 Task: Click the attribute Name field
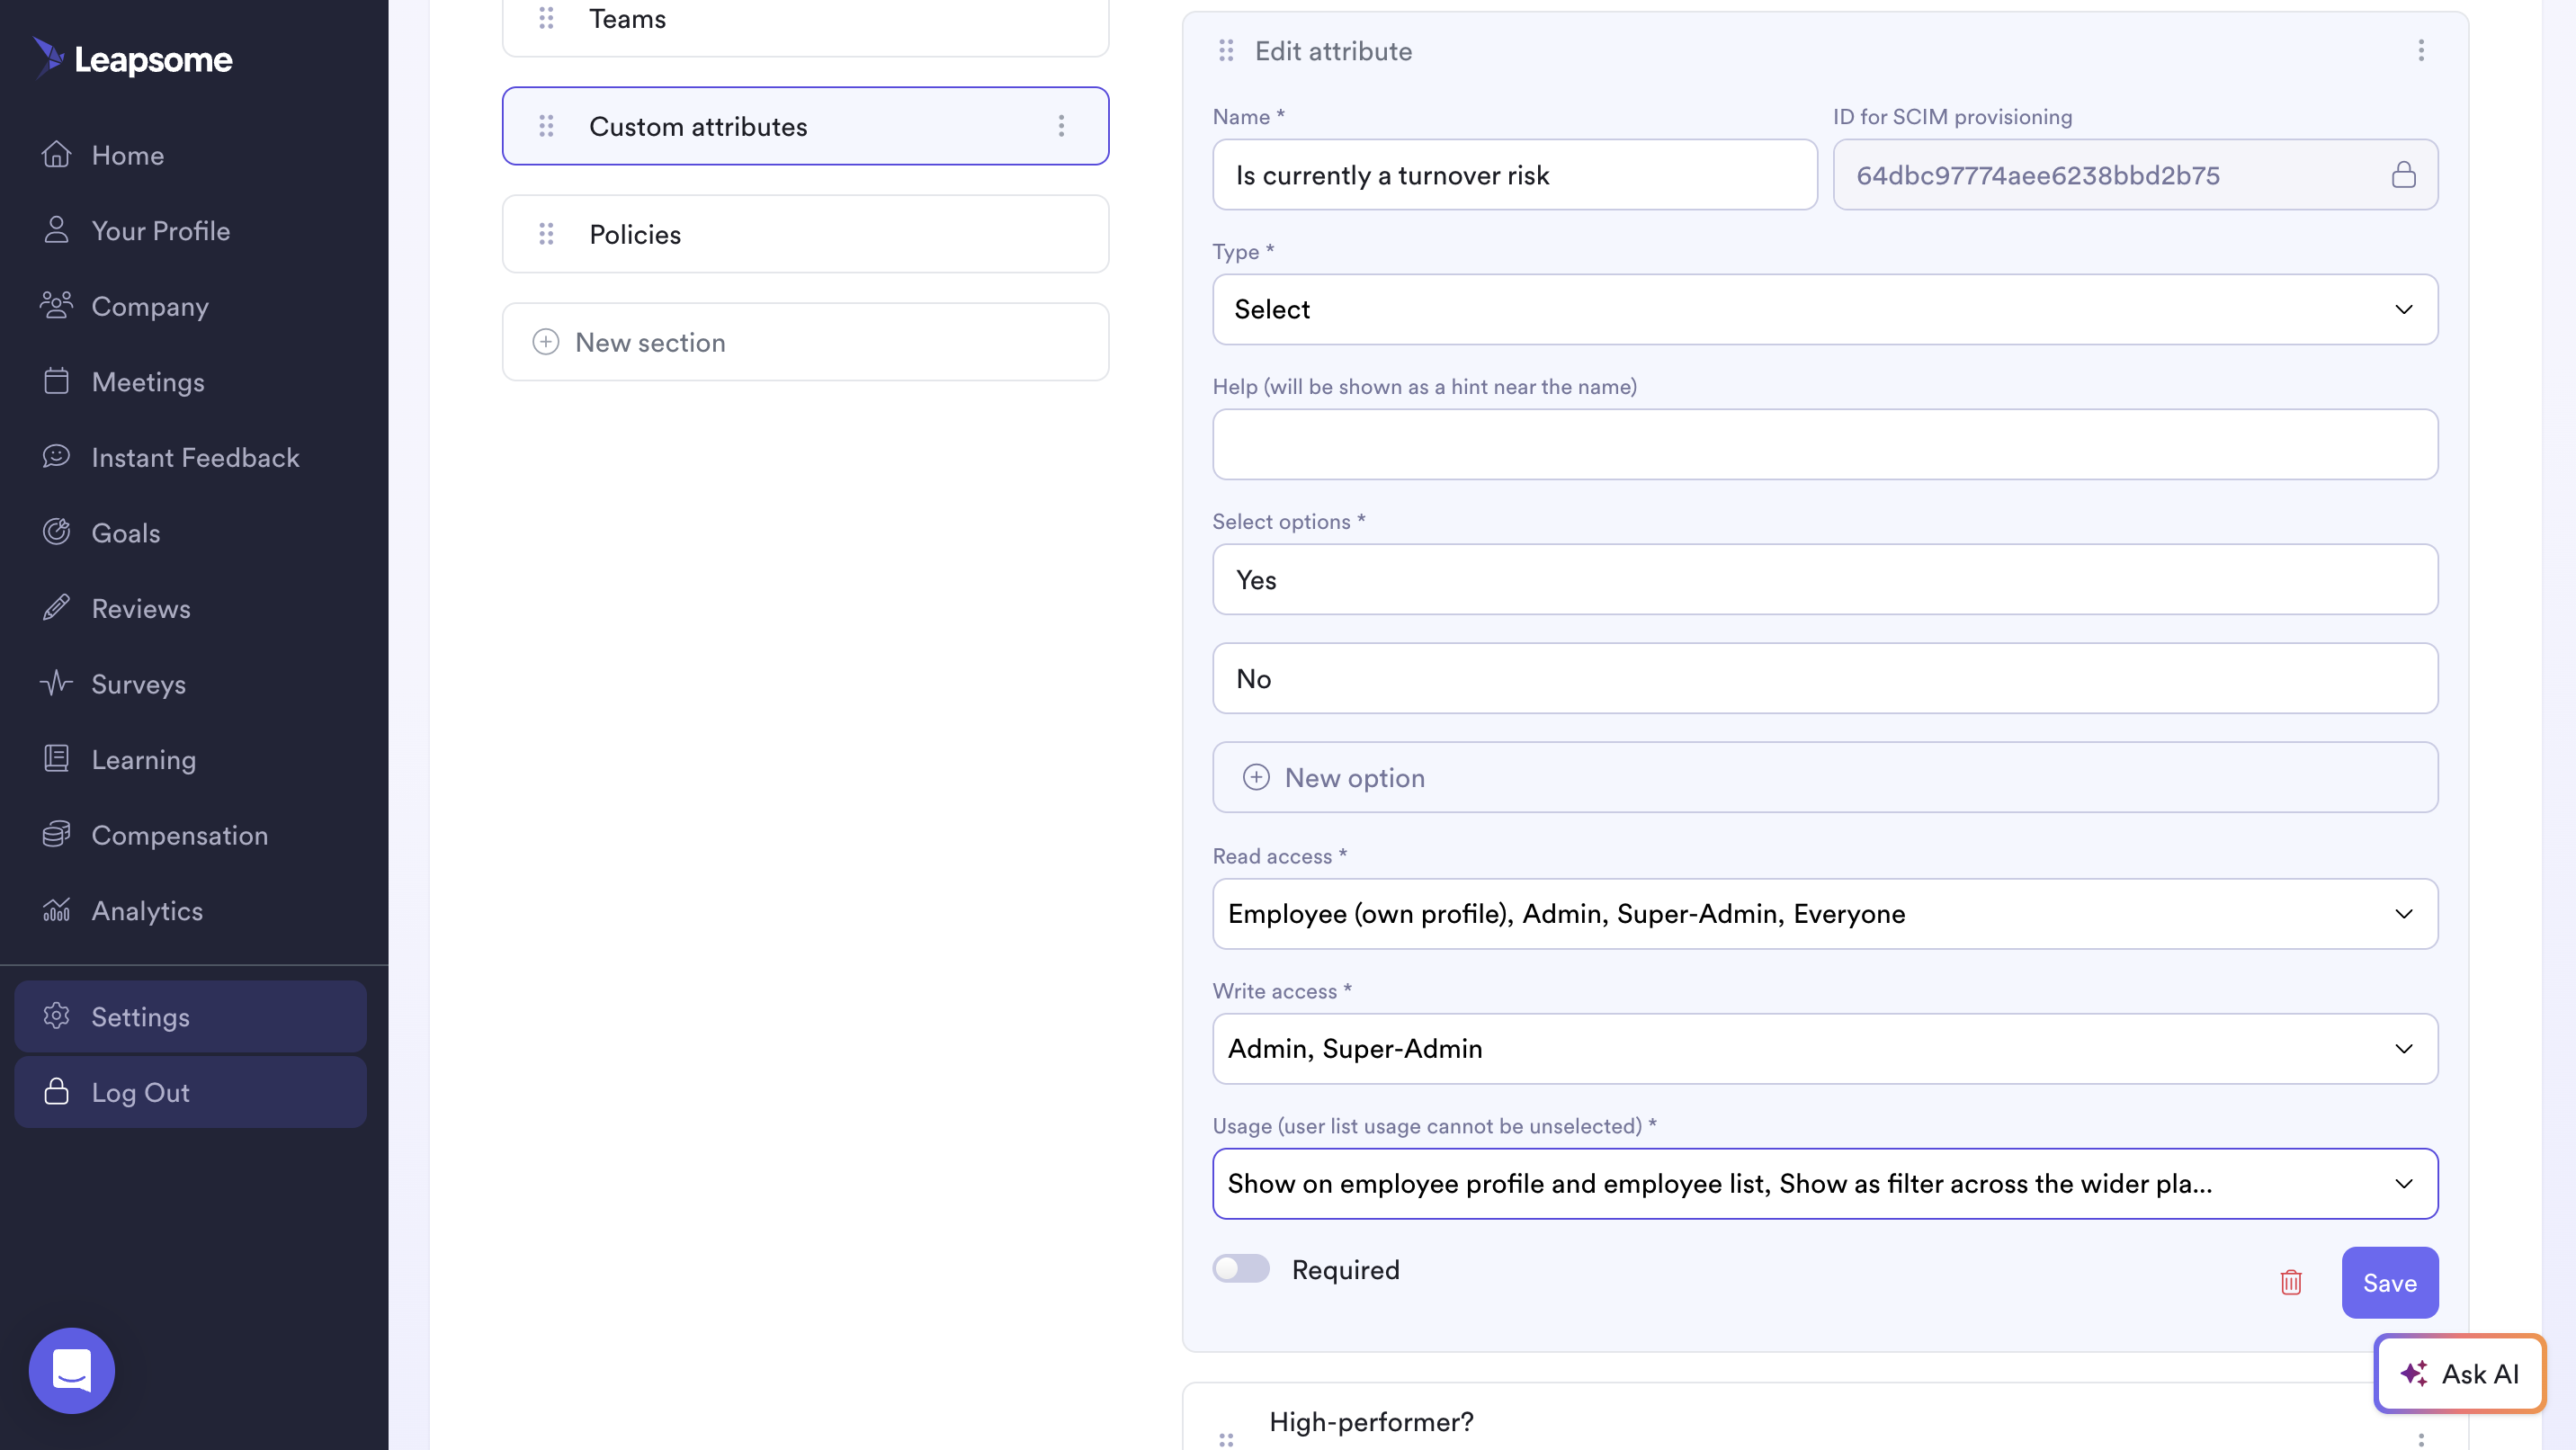click(x=1514, y=175)
